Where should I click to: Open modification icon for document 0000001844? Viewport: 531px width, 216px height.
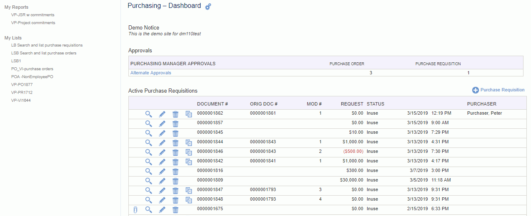[189, 142]
